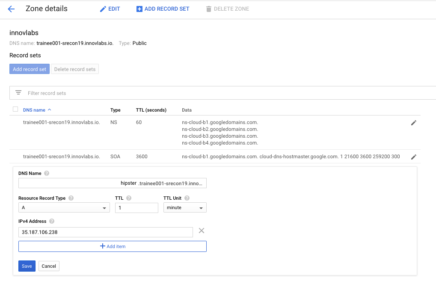
Task: Click the back arrow to leave Zone details
Action: [x=12, y=9]
